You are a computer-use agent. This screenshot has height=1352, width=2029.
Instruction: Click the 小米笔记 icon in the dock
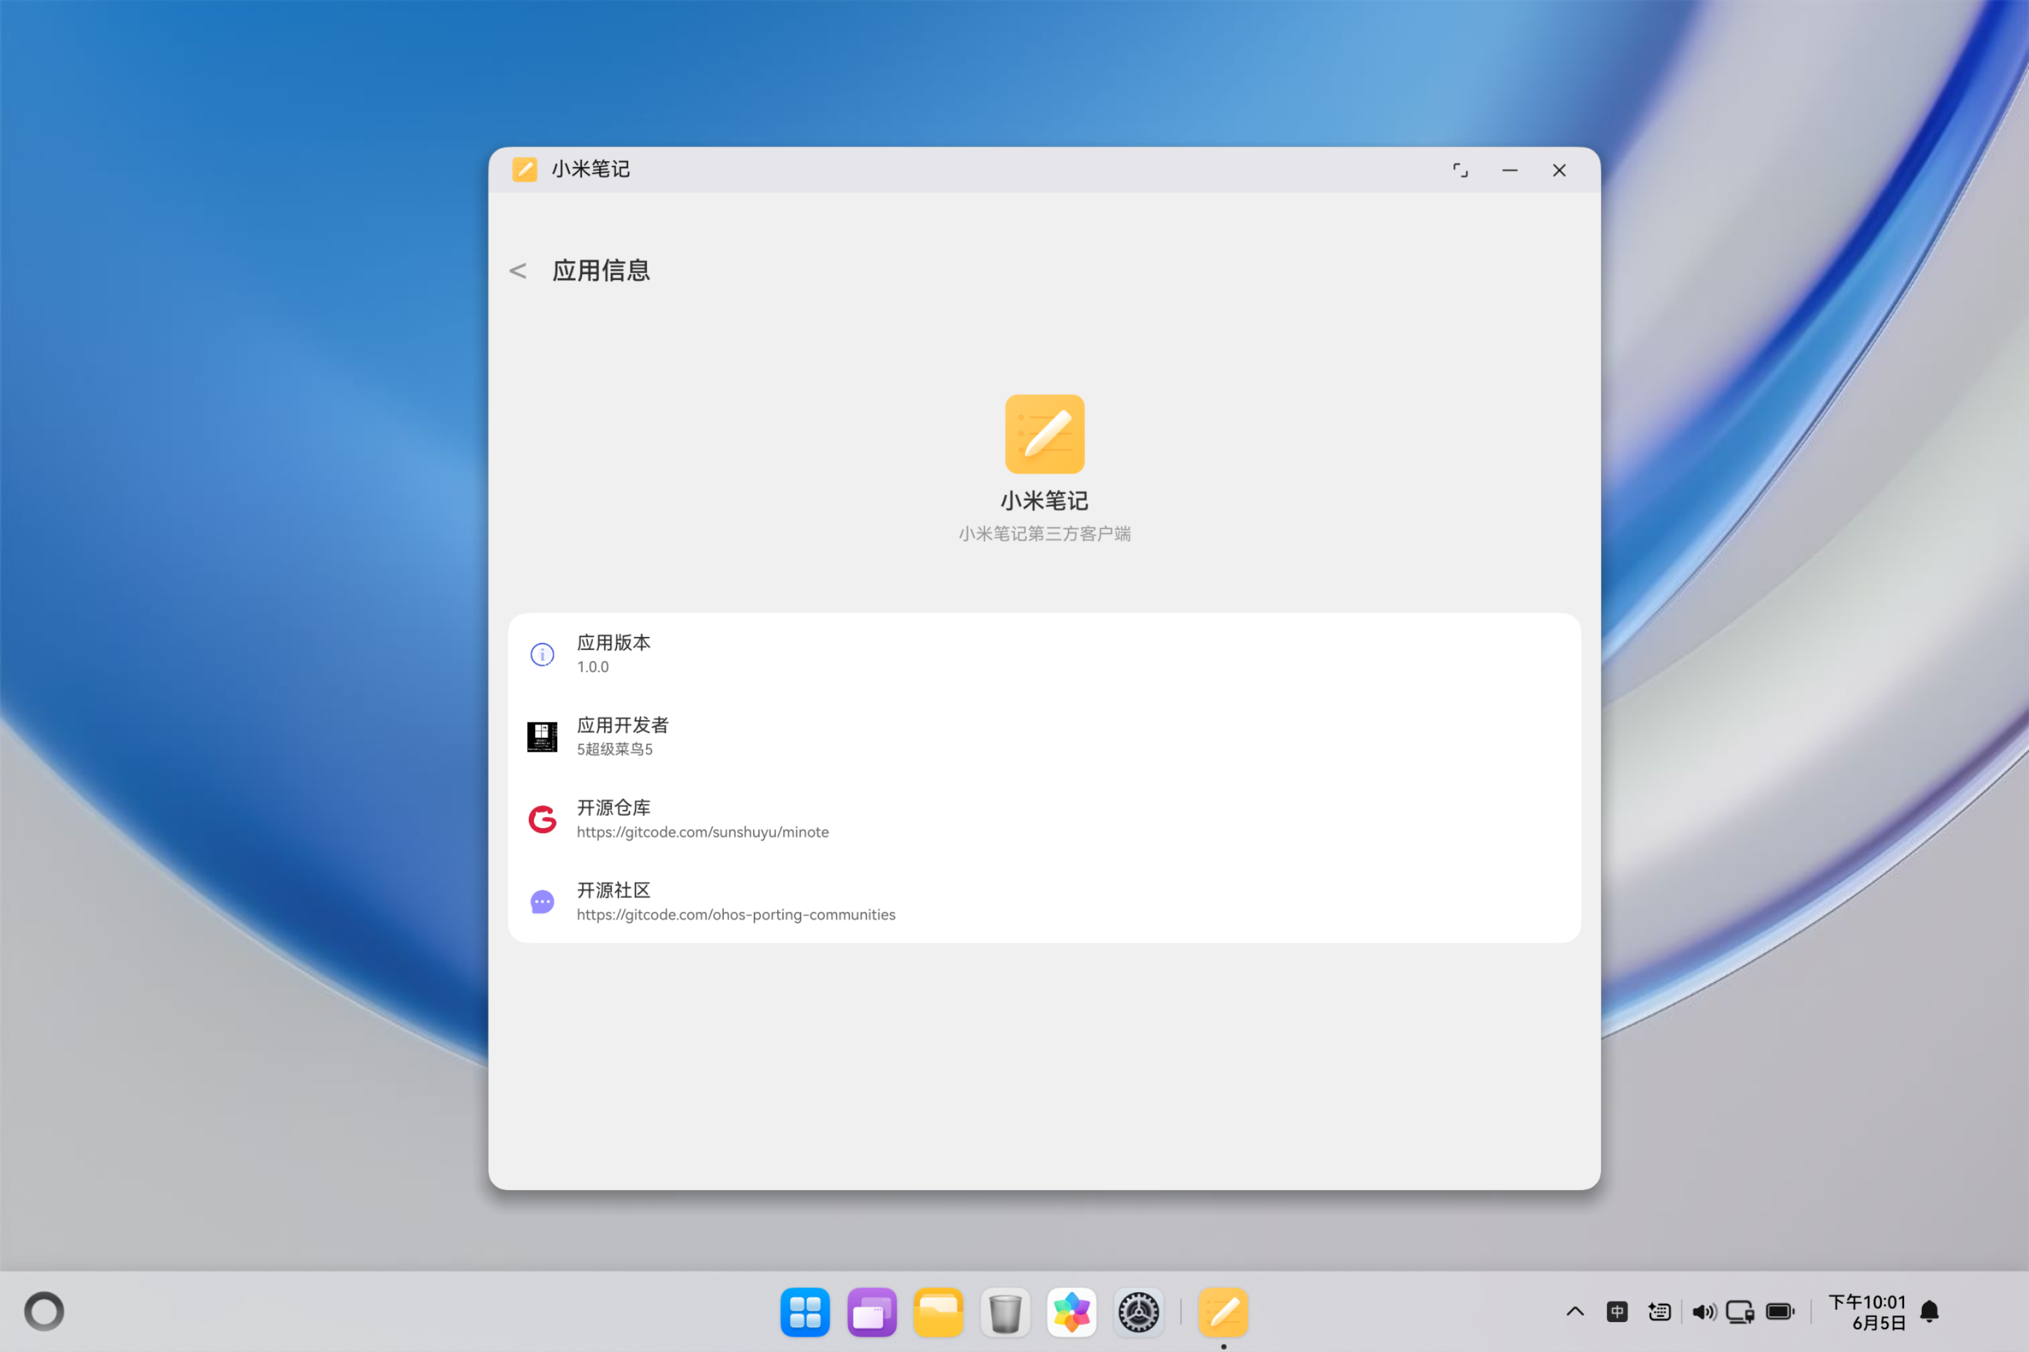coord(1223,1312)
